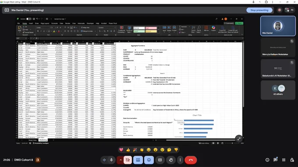
Task: Turn on captions in Meet controls
Action: (x=160, y=160)
